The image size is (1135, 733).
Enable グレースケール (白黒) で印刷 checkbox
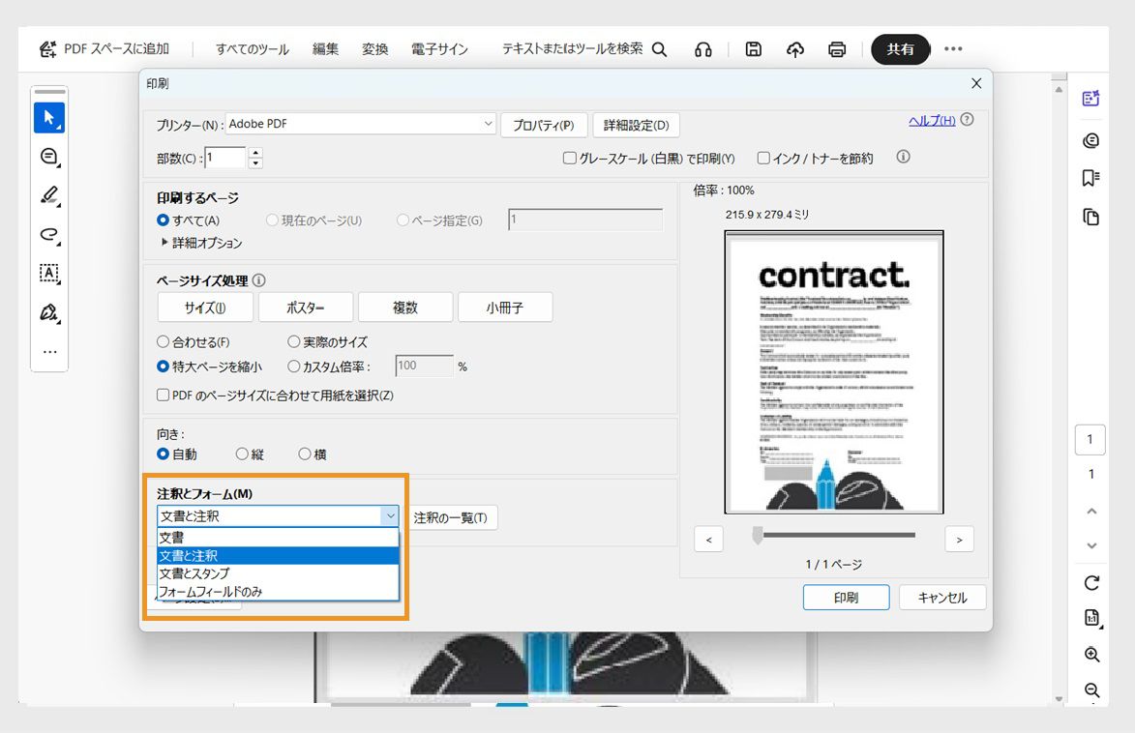point(570,159)
